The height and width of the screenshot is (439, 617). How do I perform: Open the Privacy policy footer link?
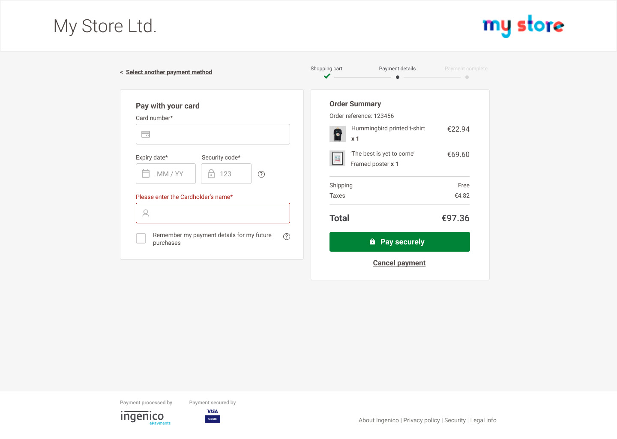421,420
